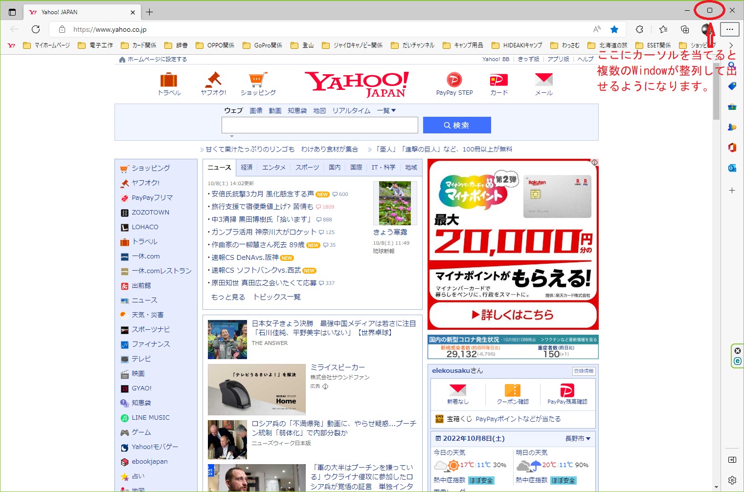Image resolution: width=744 pixels, height=492 pixels.
Task: Open the shopping tag icon in Edge sidebar
Action: 732,86
